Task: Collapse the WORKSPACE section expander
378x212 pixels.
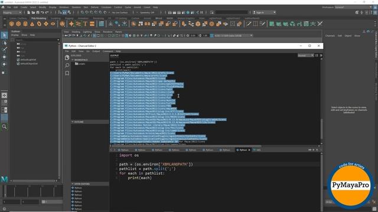Action: point(73,59)
